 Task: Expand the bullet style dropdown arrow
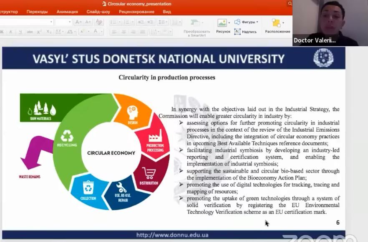point(119,22)
